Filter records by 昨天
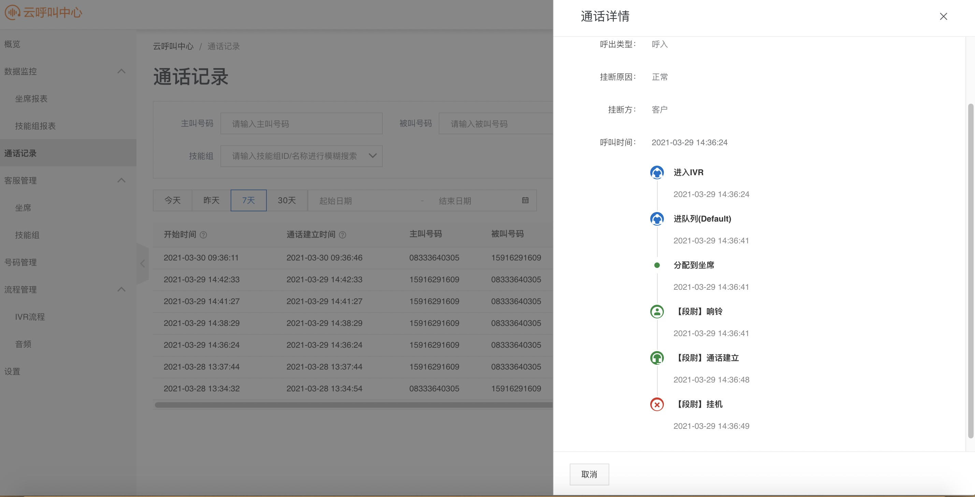This screenshot has height=497, width=975. pos(211,200)
